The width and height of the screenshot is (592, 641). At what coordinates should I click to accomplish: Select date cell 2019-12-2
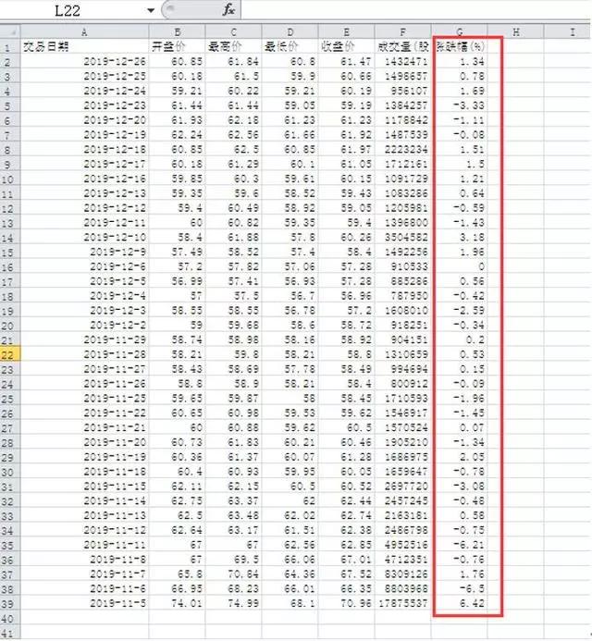pos(84,325)
